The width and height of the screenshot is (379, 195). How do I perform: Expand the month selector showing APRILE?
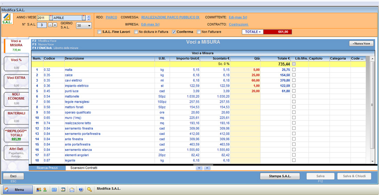click(x=83, y=18)
